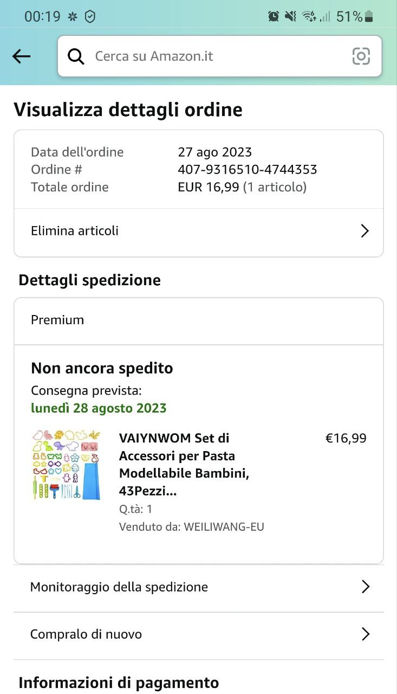Tap the Wi-Fi status icon
Screen dimensions: 397x694
tap(309, 17)
